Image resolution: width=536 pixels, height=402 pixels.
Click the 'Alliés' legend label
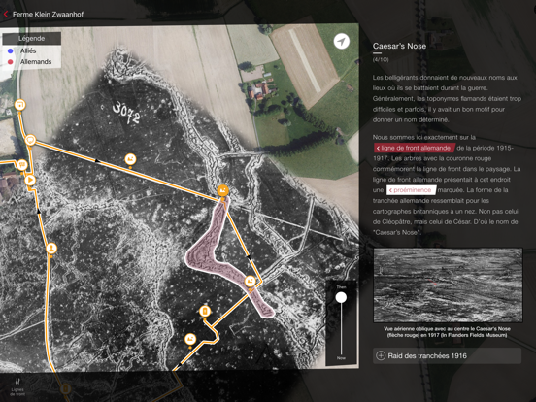click(x=28, y=50)
